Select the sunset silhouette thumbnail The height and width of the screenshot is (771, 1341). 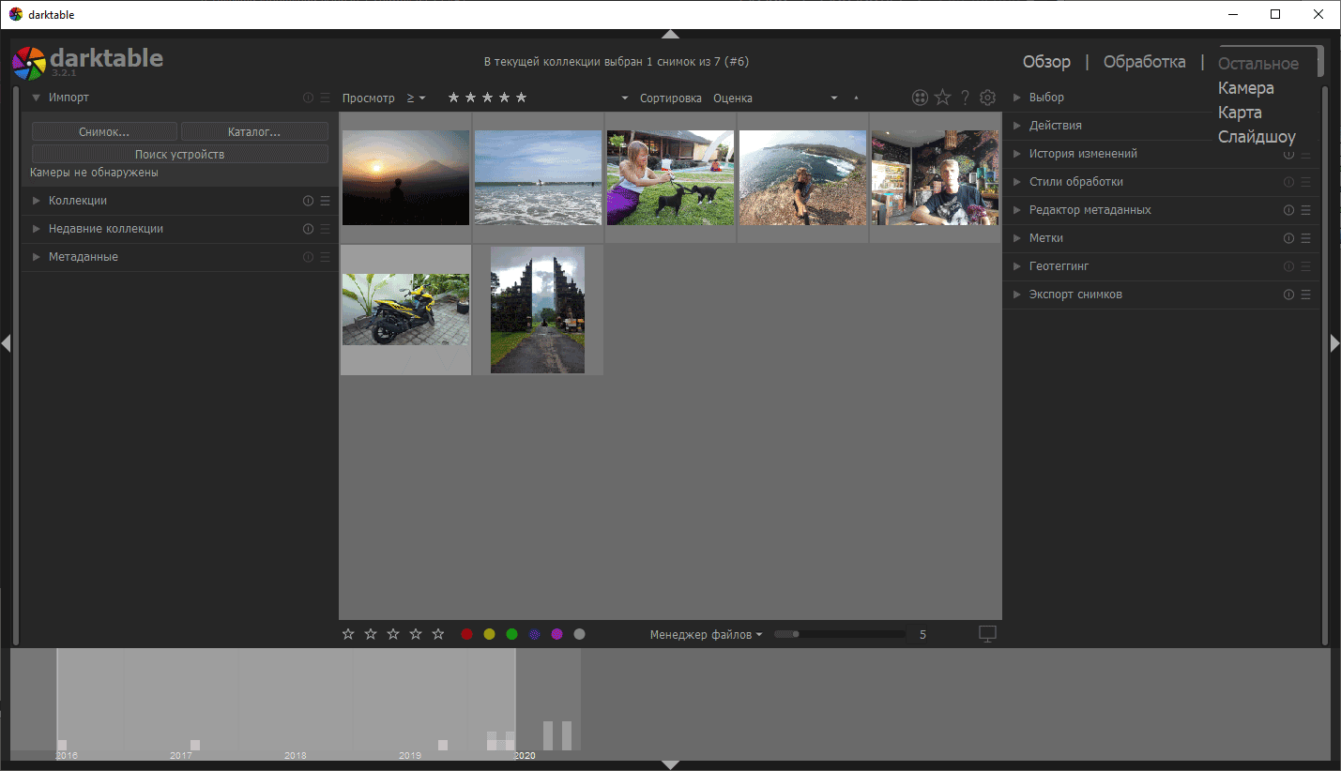(405, 177)
